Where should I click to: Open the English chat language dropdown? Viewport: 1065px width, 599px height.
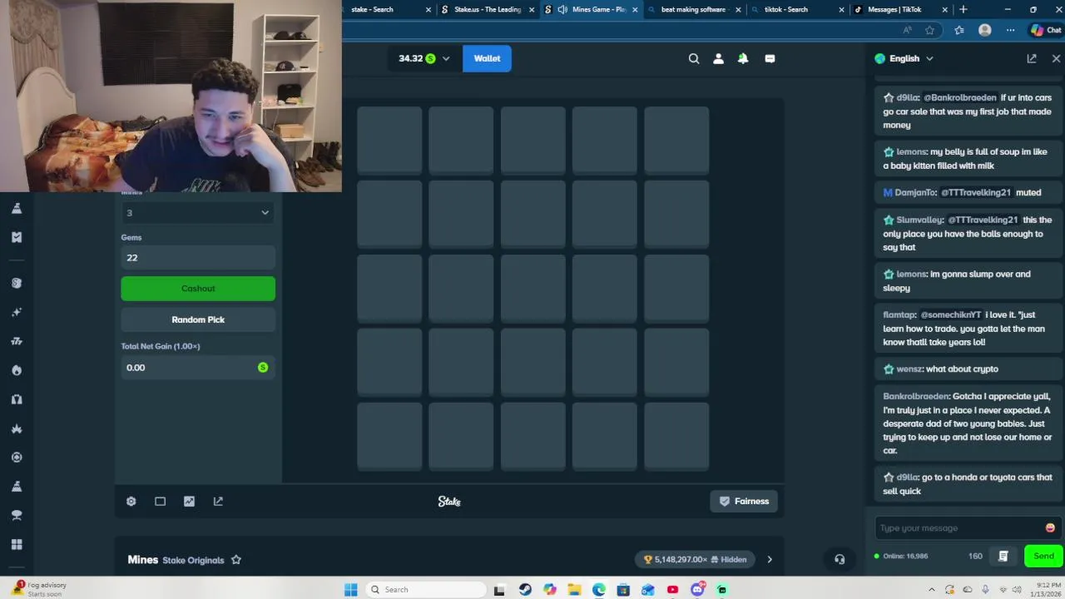904,58
